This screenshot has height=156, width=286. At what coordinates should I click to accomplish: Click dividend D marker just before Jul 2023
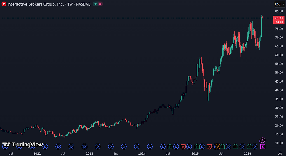[x=111, y=146]
